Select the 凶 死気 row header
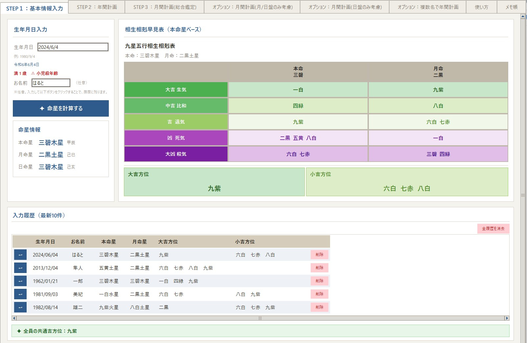Screen dimensions: 527x343 (176, 138)
